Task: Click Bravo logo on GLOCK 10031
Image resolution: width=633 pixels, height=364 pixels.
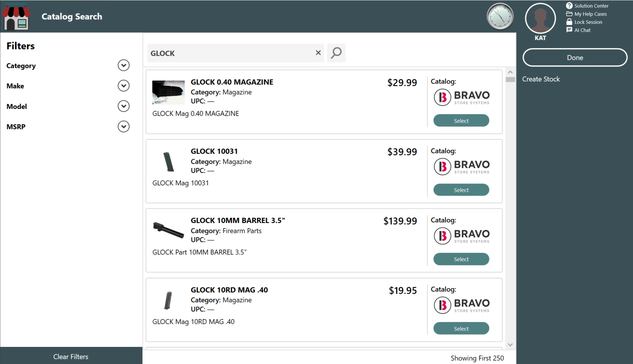Action: pyautogui.click(x=461, y=166)
